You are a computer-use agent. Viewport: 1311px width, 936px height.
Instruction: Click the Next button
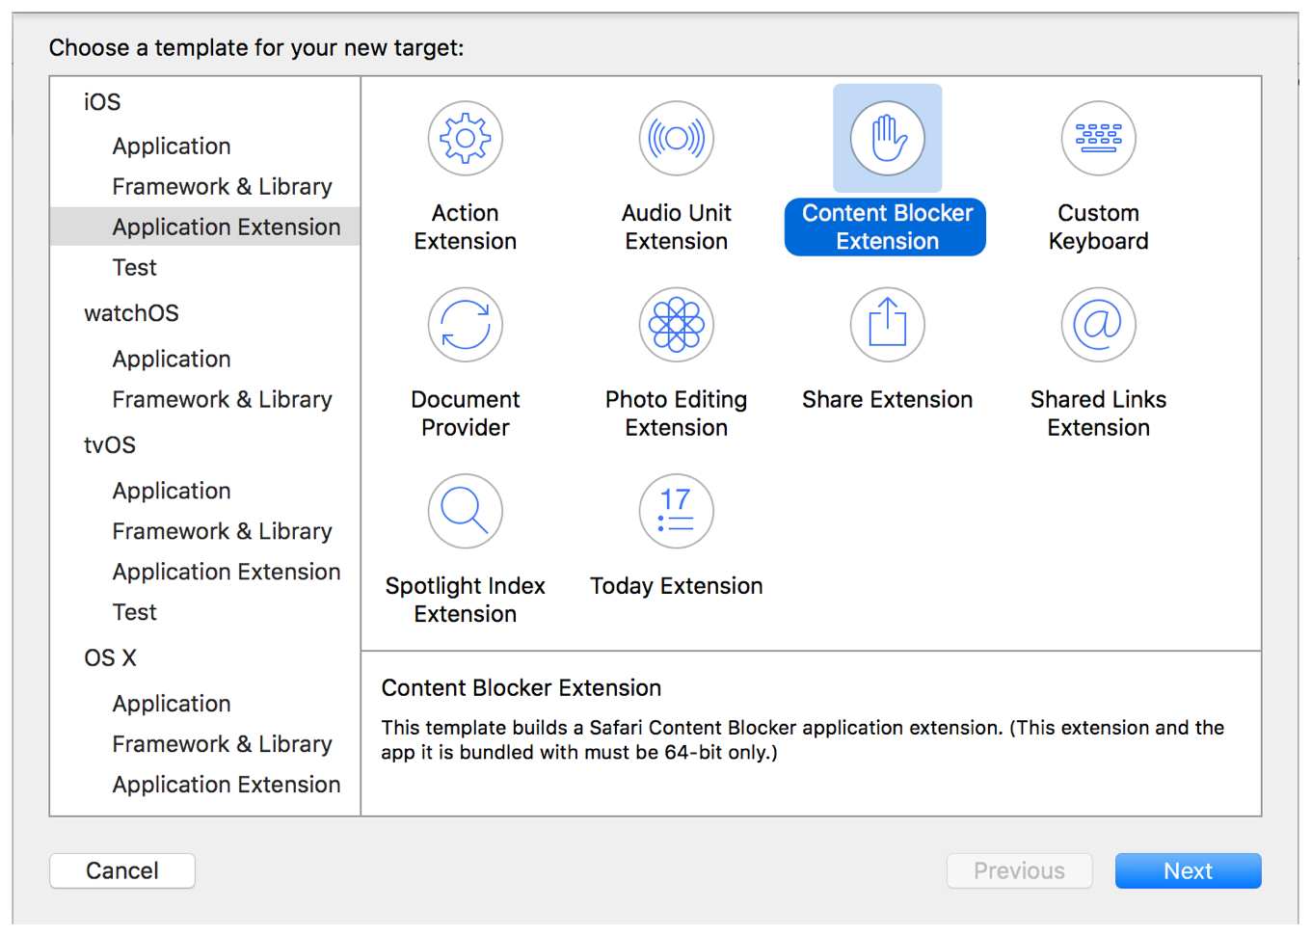(x=1188, y=870)
